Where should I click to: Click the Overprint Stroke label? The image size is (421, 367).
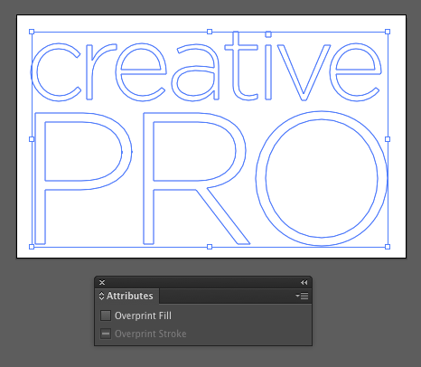151,334
